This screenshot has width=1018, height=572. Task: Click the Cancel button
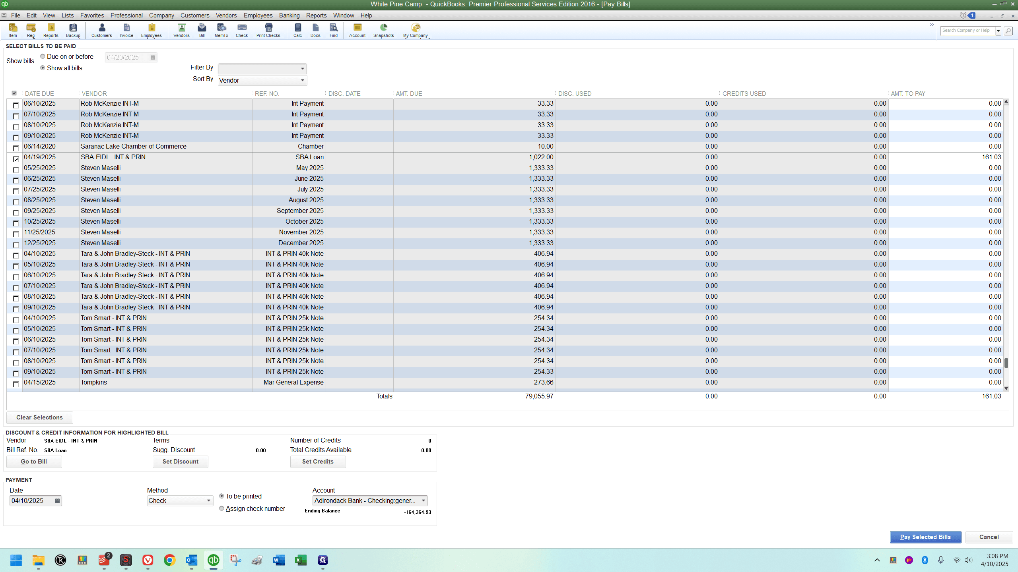[x=989, y=537]
